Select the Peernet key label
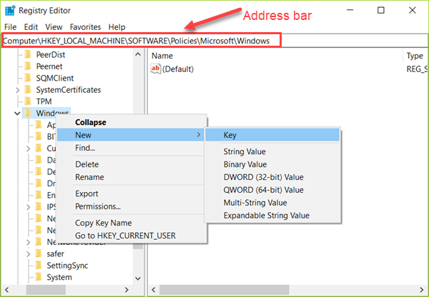 pyautogui.click(x=49, y=66)
